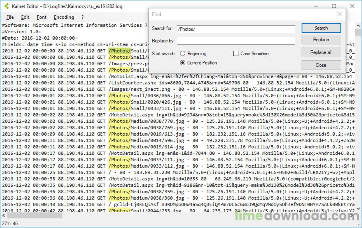The width and height of the screenshot is (362, 228).
Task: Click the /ListCounter.ashx text in log
Action: (132, 83)
